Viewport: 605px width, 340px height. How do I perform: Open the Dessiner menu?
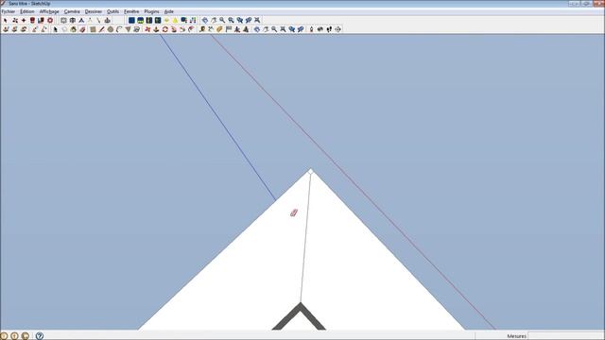point(94,11)
